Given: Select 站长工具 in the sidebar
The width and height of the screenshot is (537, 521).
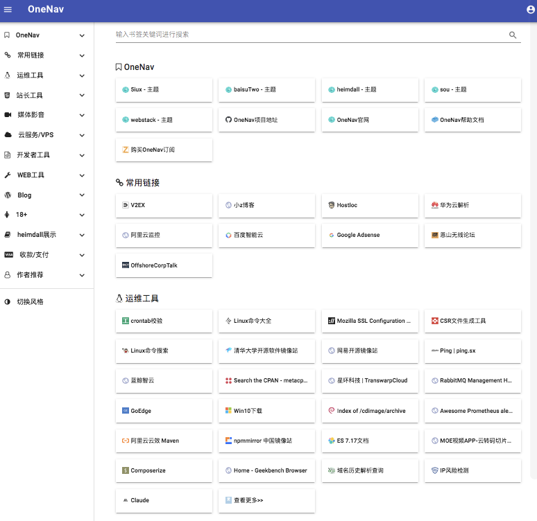Looking at the screenshot, I should pos(29,95).
